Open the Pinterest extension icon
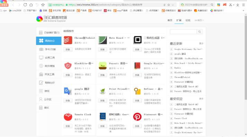The image size is (247, 137). [137, 117]
